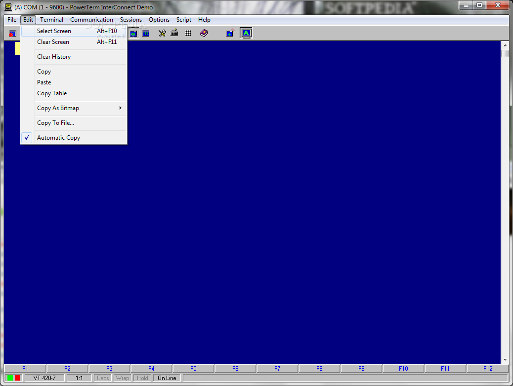Image resolution: width=513 pixels, height=386 pixels.
Task: Click the PowerTerm title bar app icon
Action: point(8,7)
